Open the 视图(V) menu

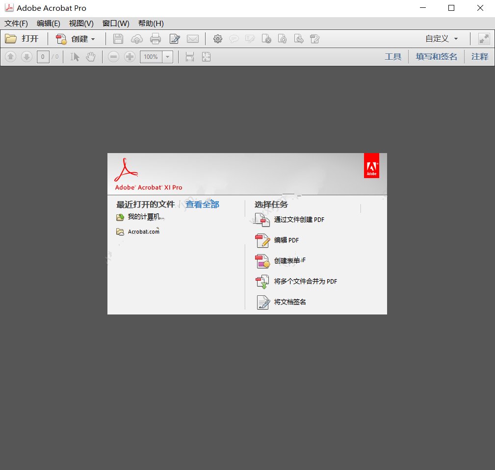[81, 24]
